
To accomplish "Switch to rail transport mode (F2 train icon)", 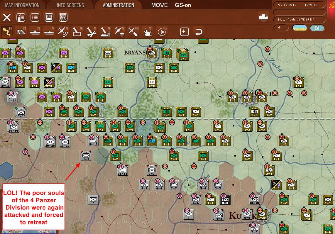I will 21,32.
